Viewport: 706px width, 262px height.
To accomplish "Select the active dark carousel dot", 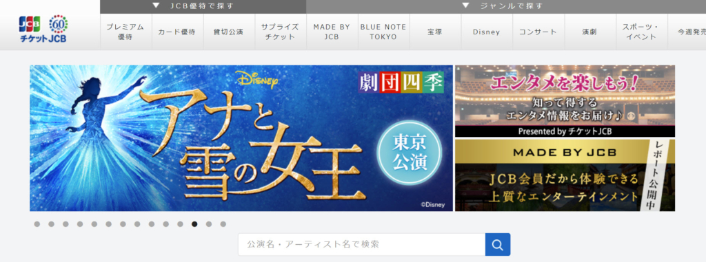I will coord(194,223).
